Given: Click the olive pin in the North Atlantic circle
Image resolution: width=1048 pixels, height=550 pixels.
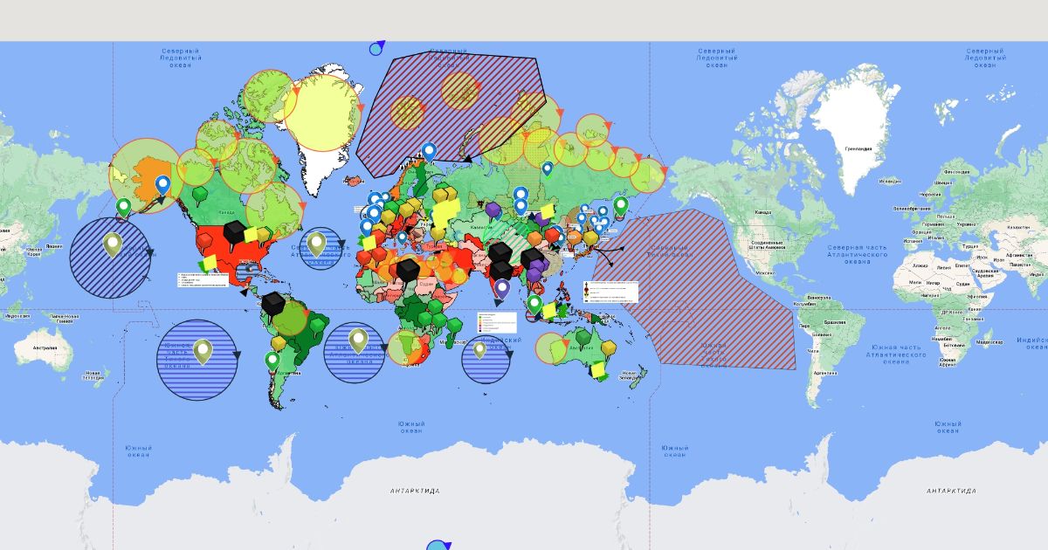Looking at the screenshot, I should coord(316,243).
